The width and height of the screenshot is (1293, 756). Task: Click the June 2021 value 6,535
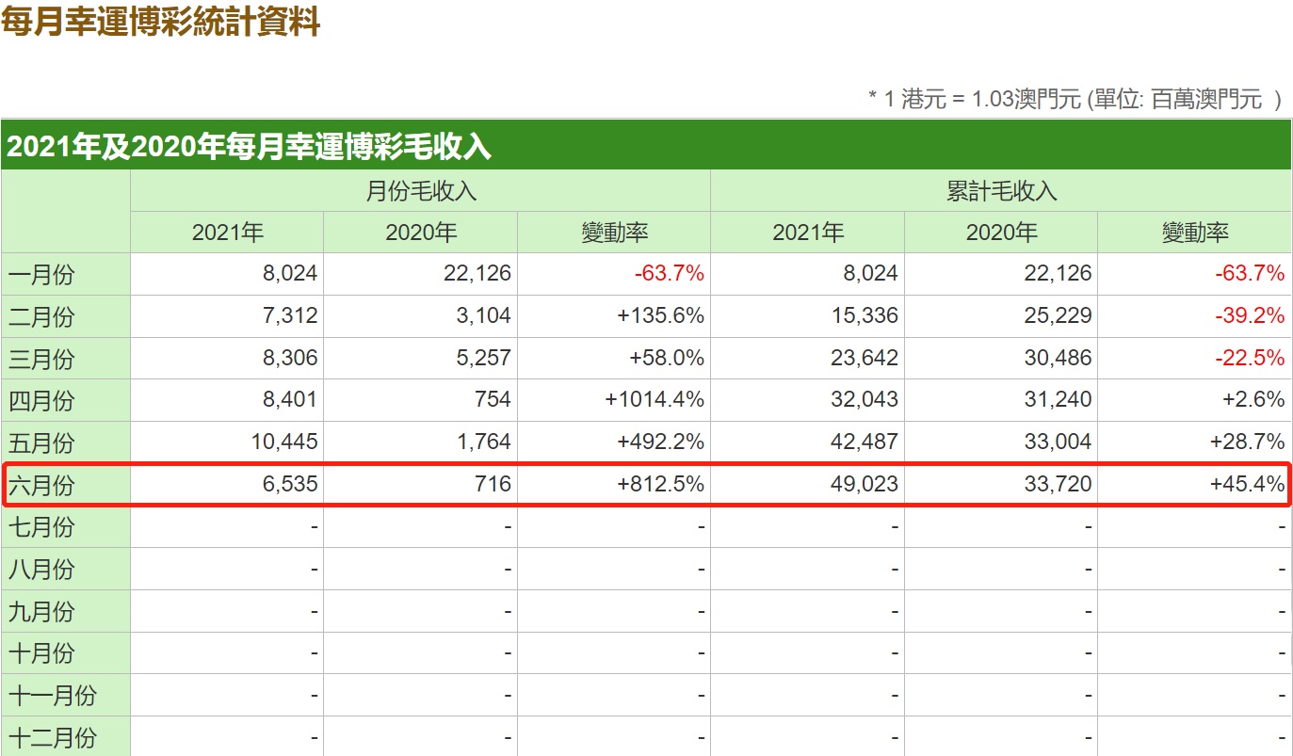290,484
